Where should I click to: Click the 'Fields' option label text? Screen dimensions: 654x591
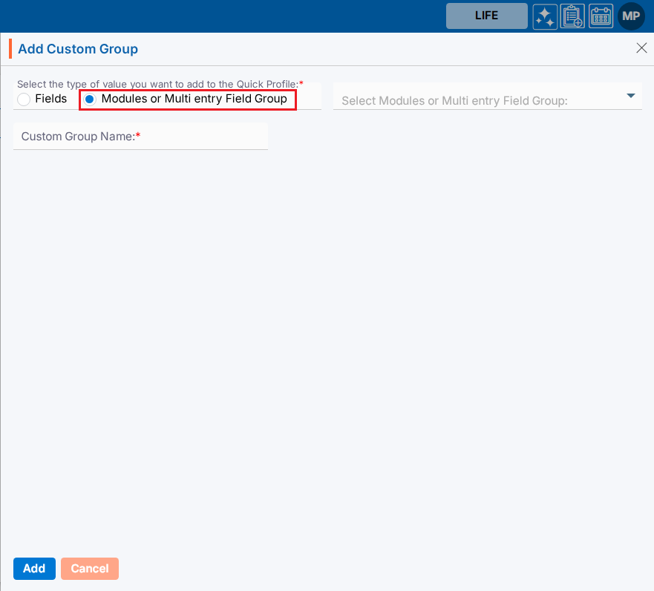tap(51, 99)
